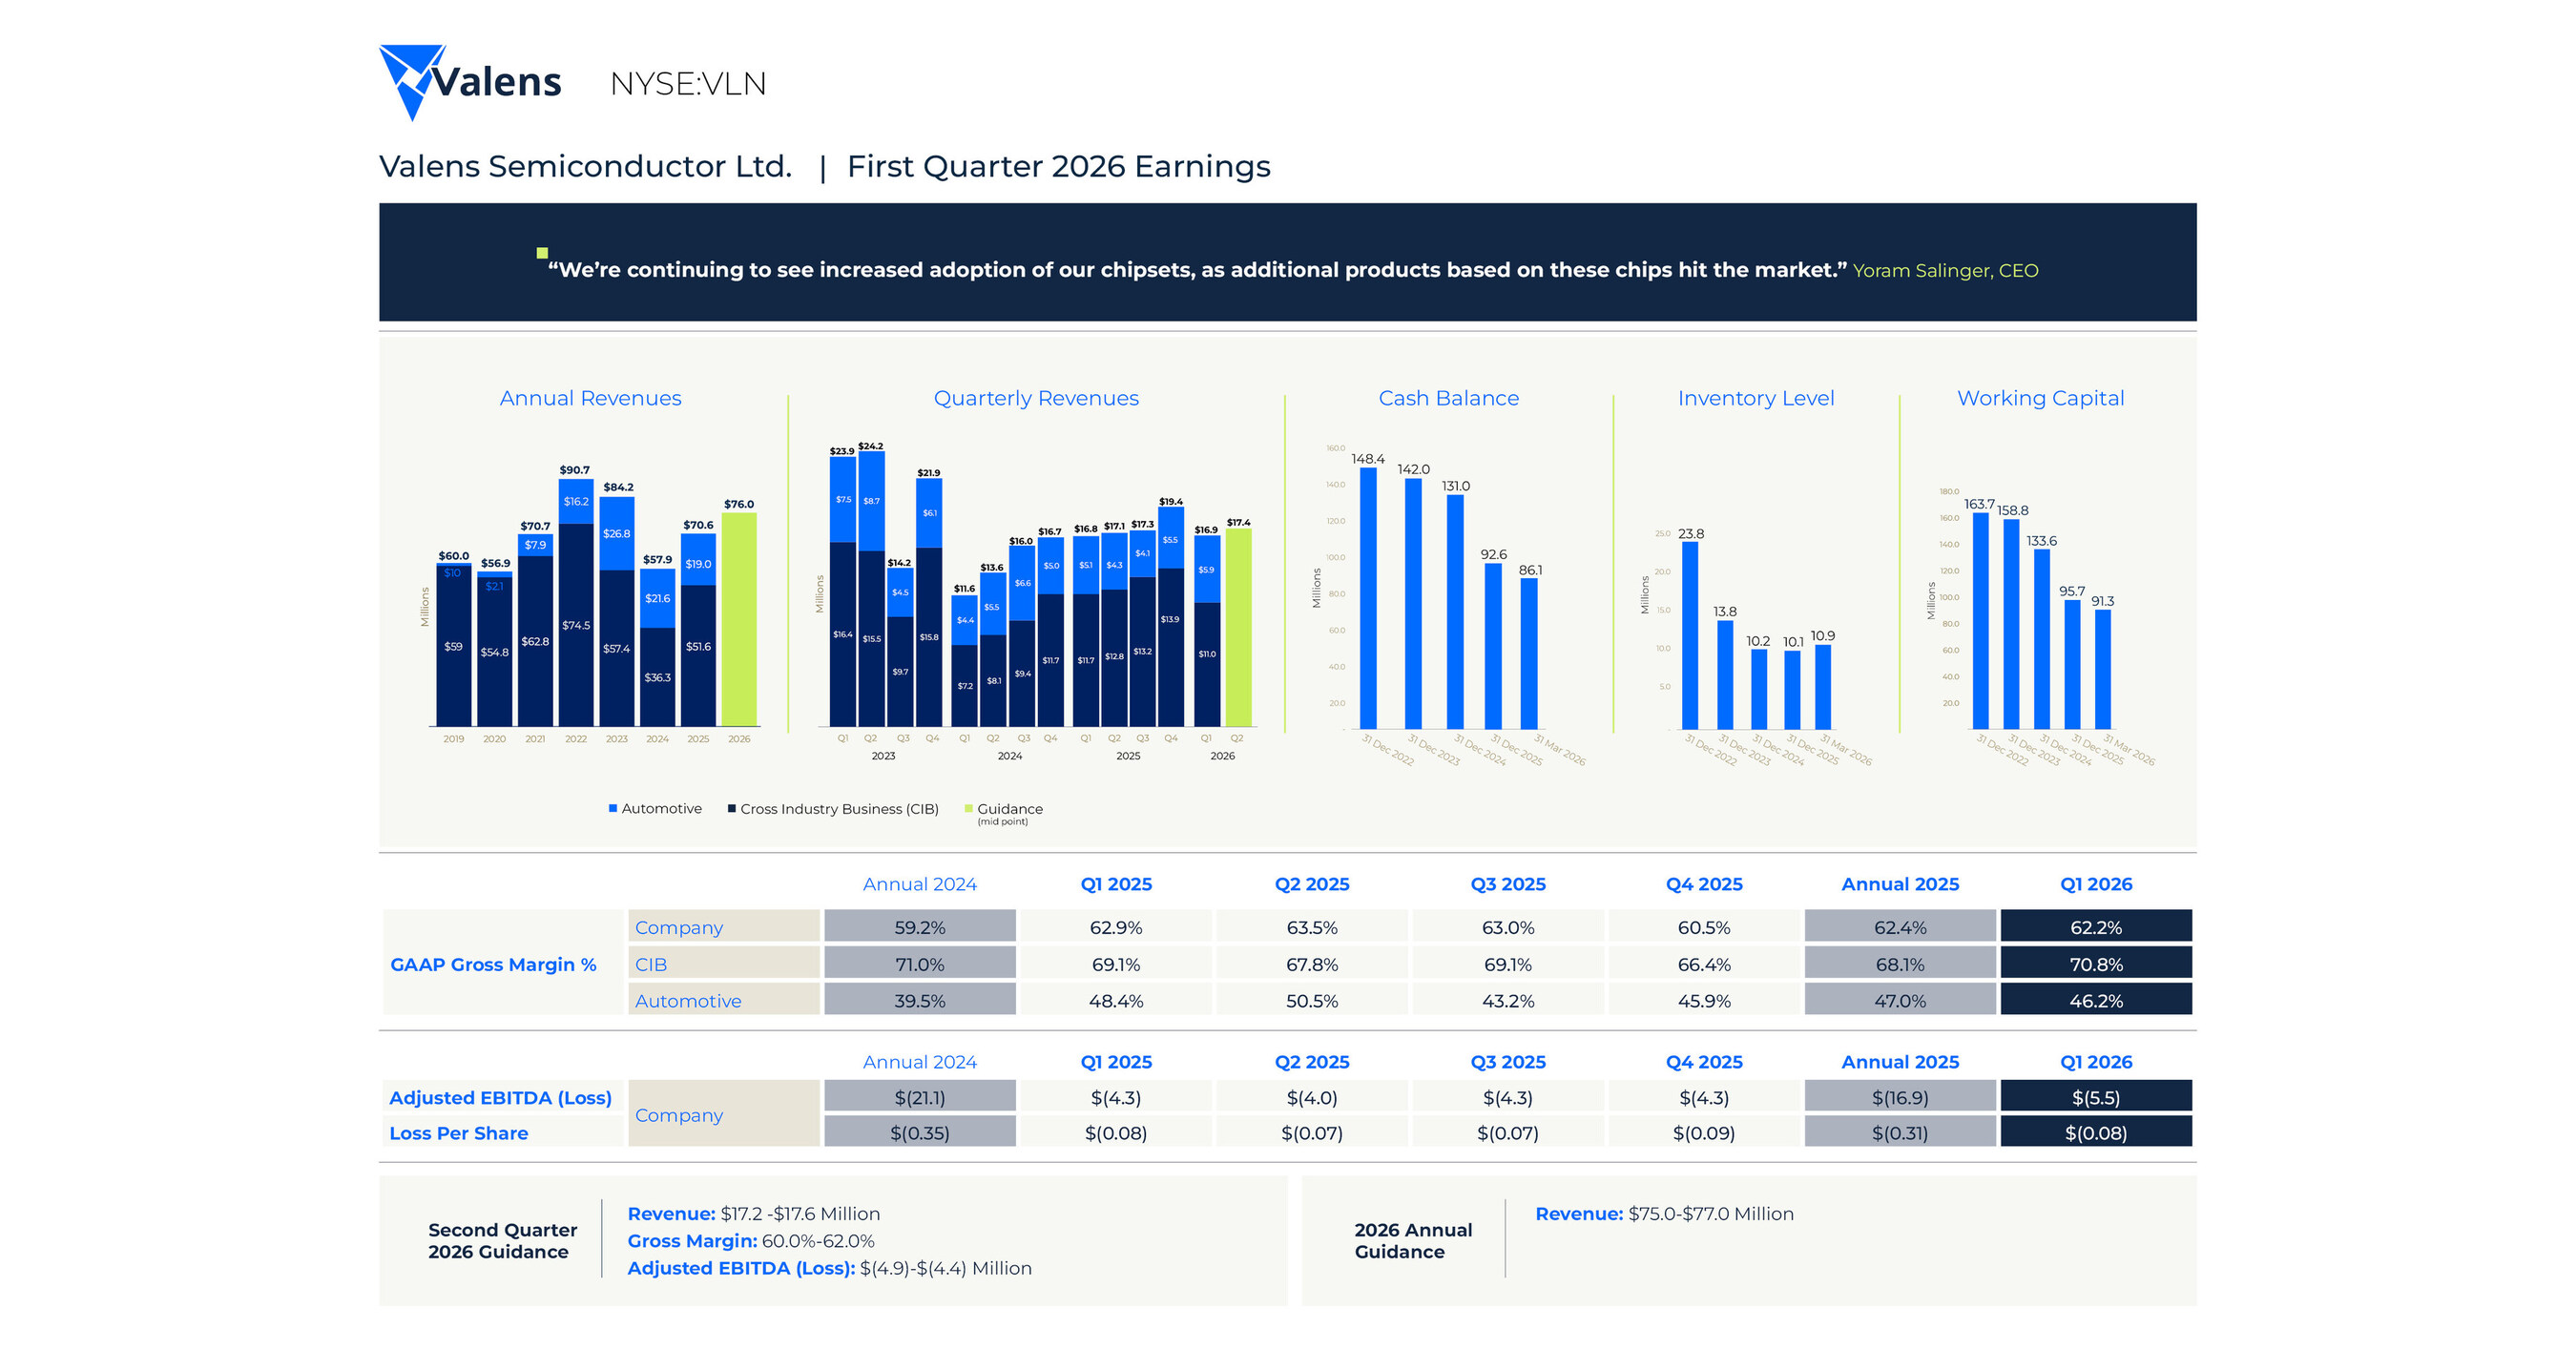Select the Annual Revenues chart title

point(590,398)
